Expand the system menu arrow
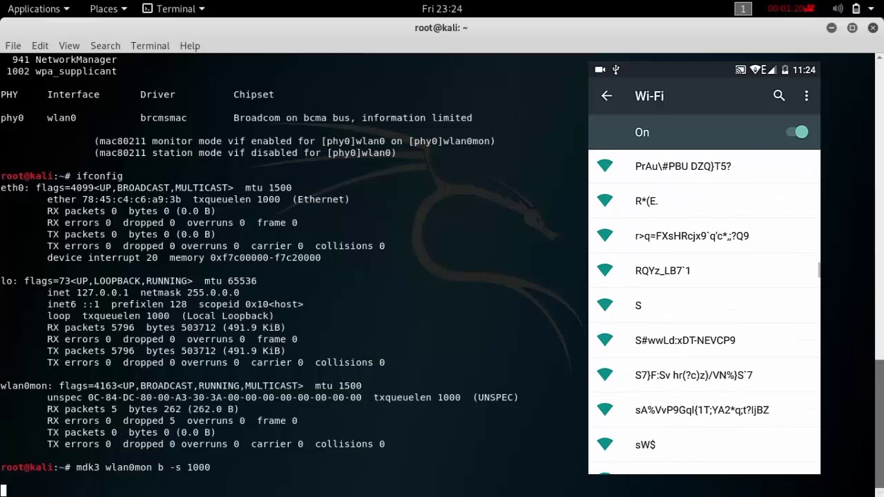The image size is (884, 497). point(871,9)
